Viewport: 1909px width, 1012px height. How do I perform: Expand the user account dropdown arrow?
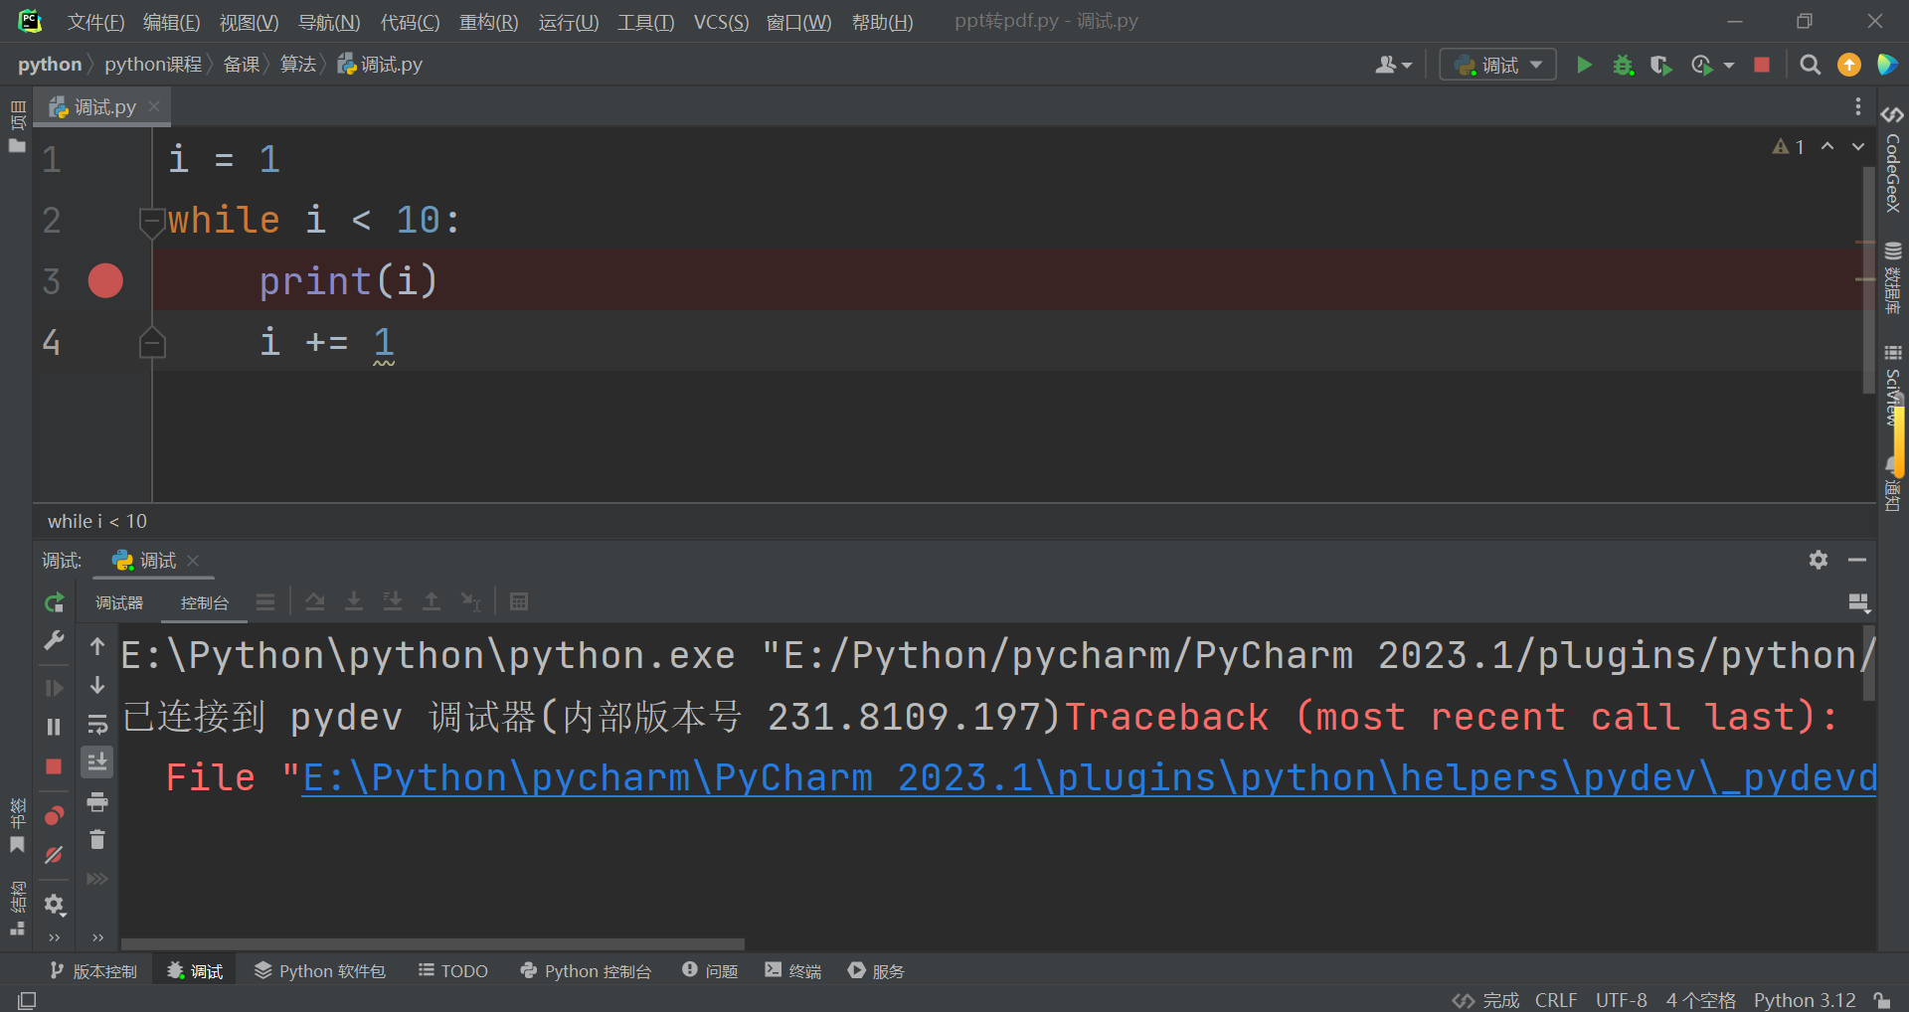coord(1406,66)
